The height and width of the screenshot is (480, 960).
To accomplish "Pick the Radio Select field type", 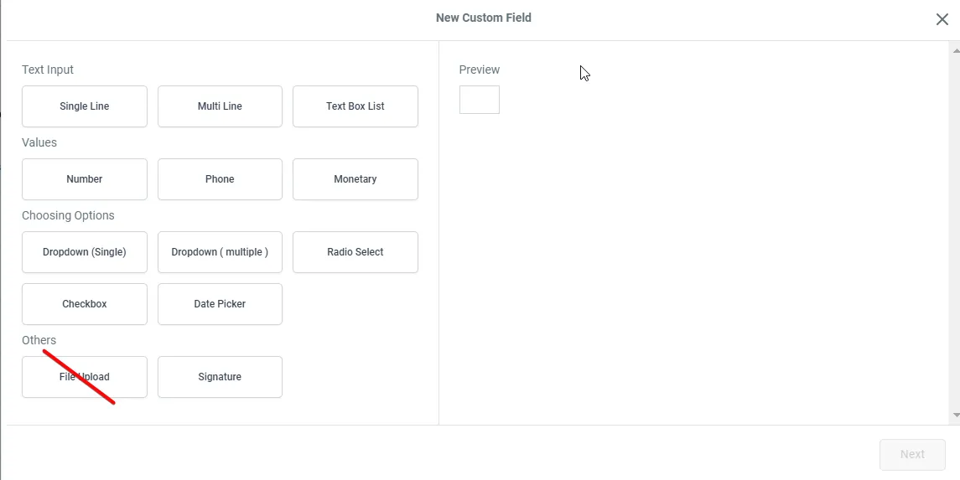I will point(355,252).
